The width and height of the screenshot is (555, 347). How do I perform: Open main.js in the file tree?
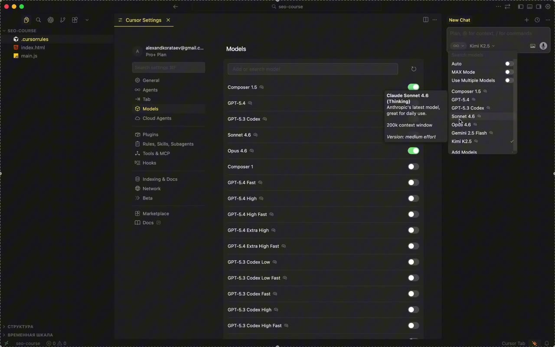point(29,56)
